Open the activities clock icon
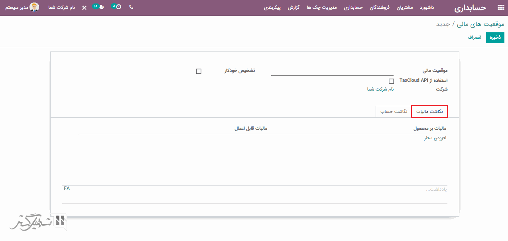Viewport: 508px width, 241px height. tap(118, 7)
